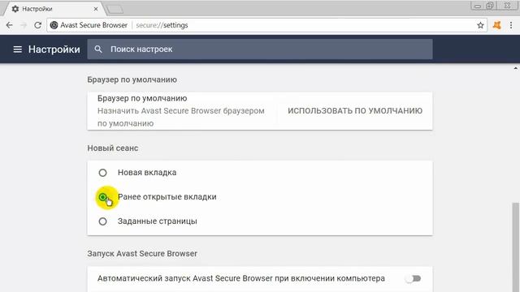Click the Запуск Avast Secure Browser heading
Screen dimensions: 520x292
coord(142,254)
